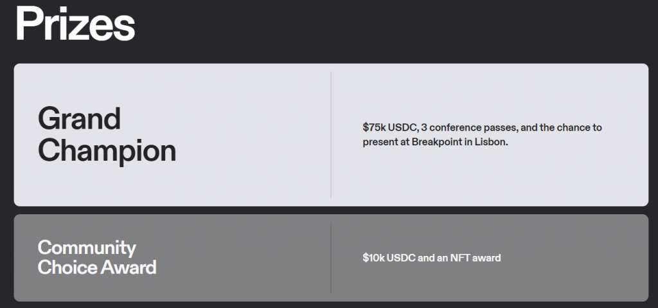Click the Prizes heading

click(x=75, y=25)
